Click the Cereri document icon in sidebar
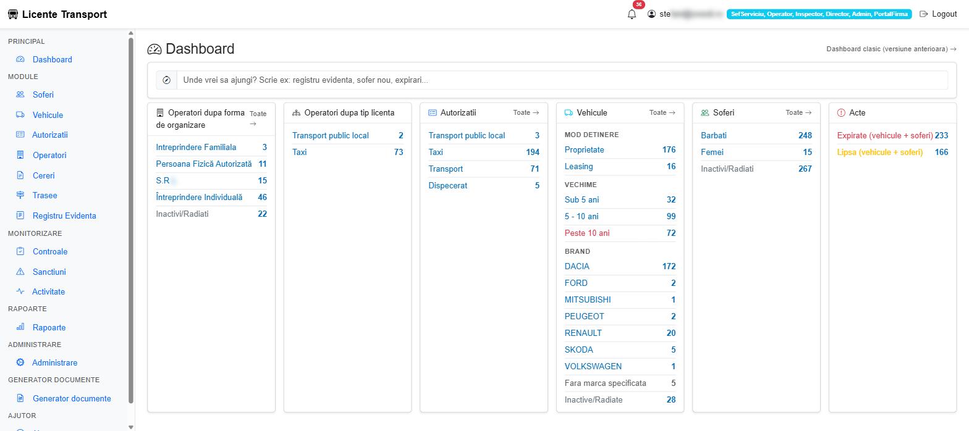 pos(20,175)
